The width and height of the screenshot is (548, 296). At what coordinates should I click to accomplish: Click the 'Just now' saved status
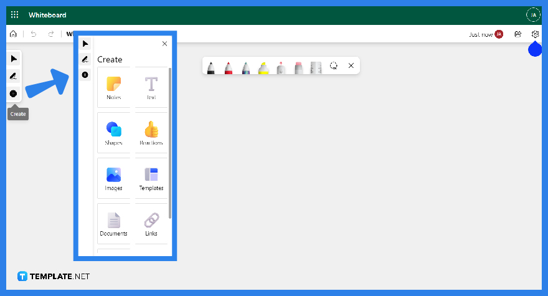pos(481,34)
